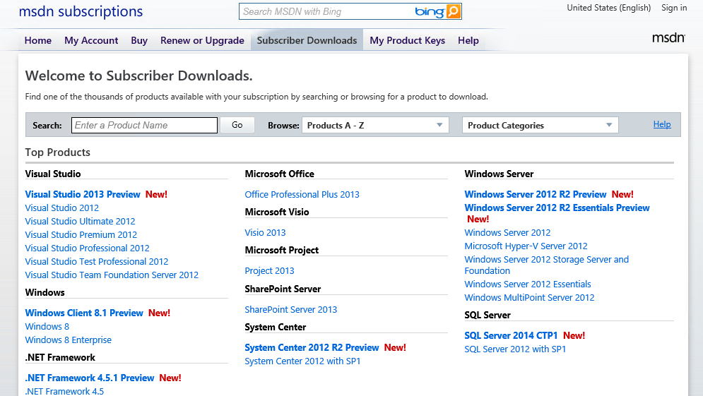Go to the Home tab
The image size is (703, 396).
coord(38,40)
